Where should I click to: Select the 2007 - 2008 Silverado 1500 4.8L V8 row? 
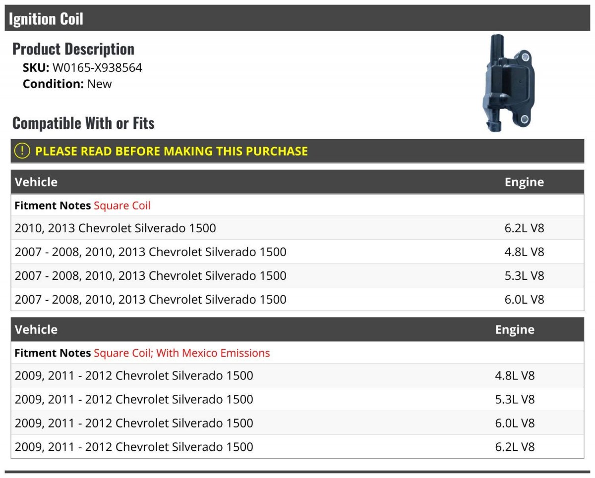pyautogui.click(x=297, y=252)
